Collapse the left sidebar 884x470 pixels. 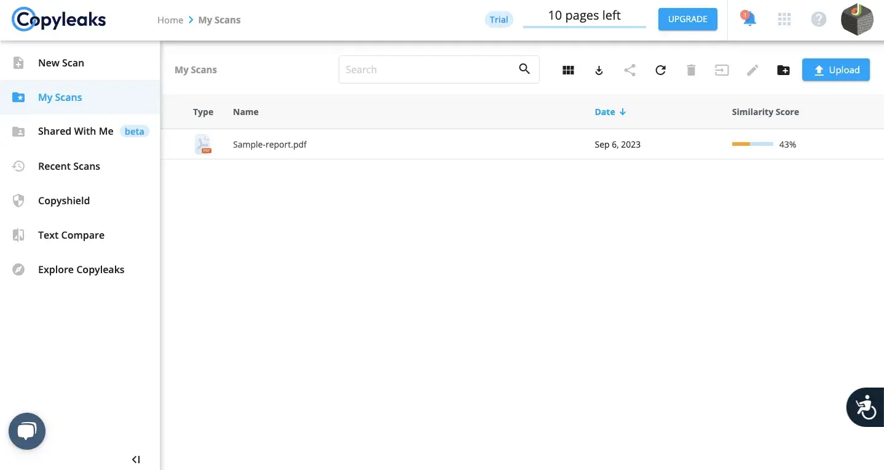point(136,459)
